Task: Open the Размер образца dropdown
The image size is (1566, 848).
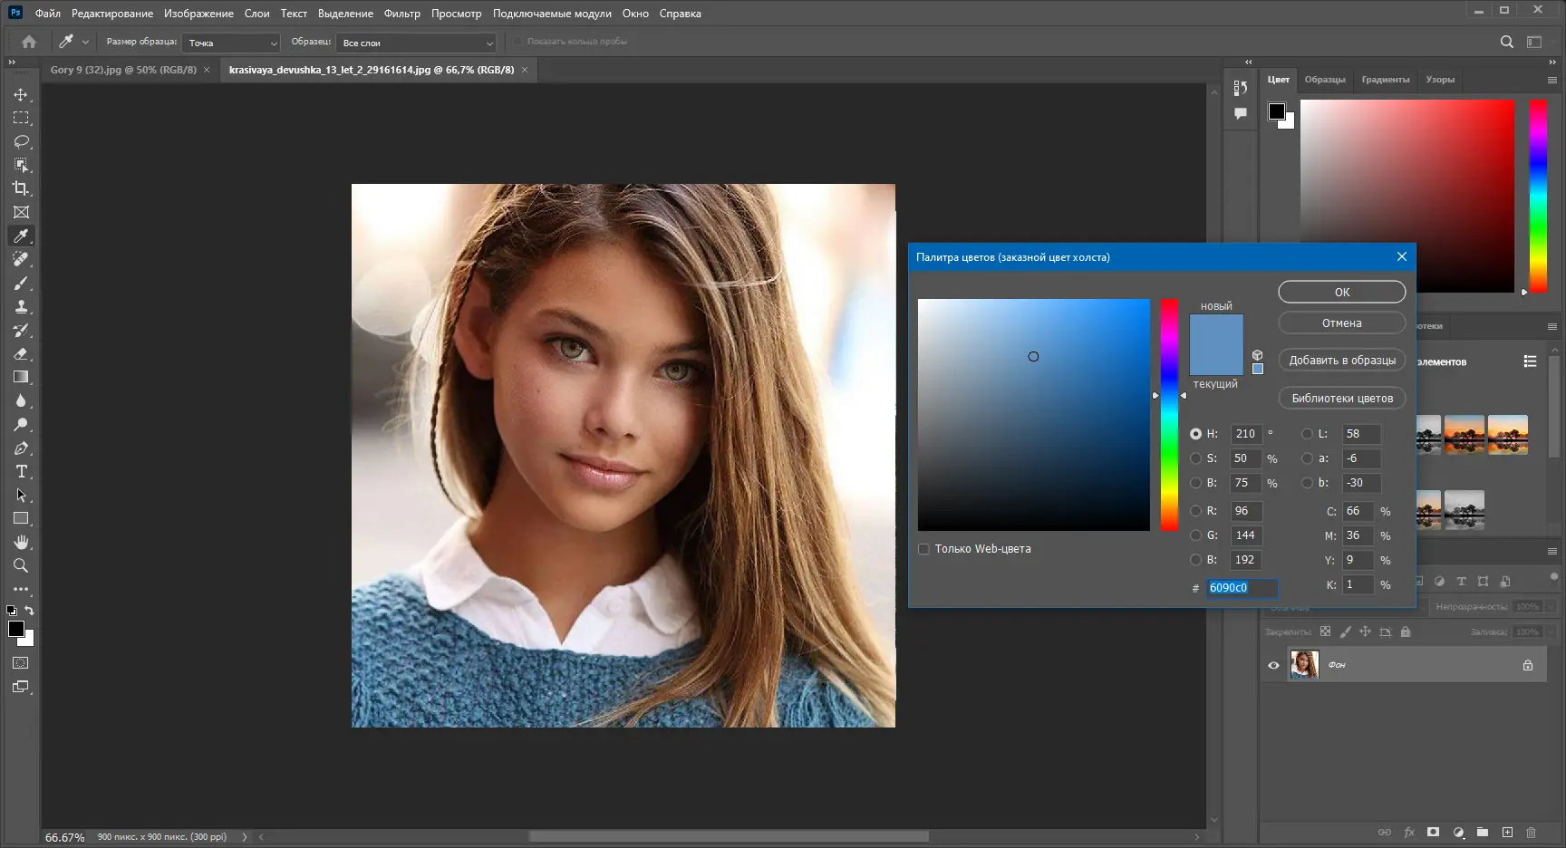Action: pos(231,43)
